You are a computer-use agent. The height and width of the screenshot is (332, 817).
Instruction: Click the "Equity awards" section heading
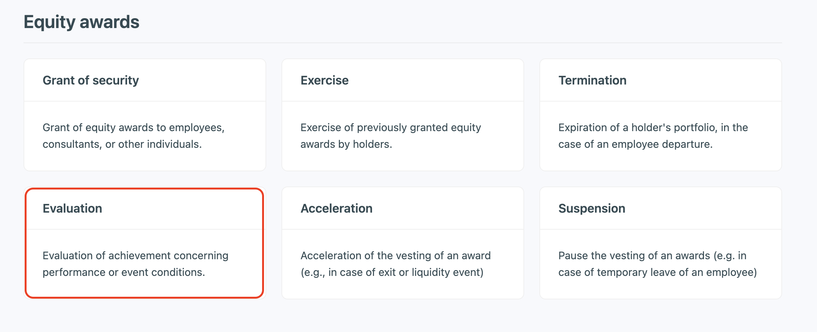pos(82,22)
